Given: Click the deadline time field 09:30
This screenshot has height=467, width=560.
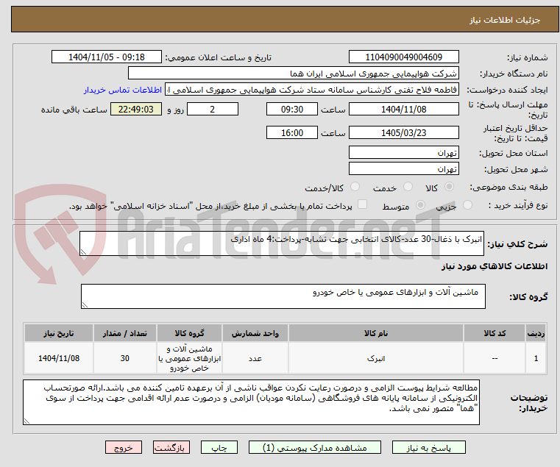Looking at the screenshot, I should click(x=292, y=109).
